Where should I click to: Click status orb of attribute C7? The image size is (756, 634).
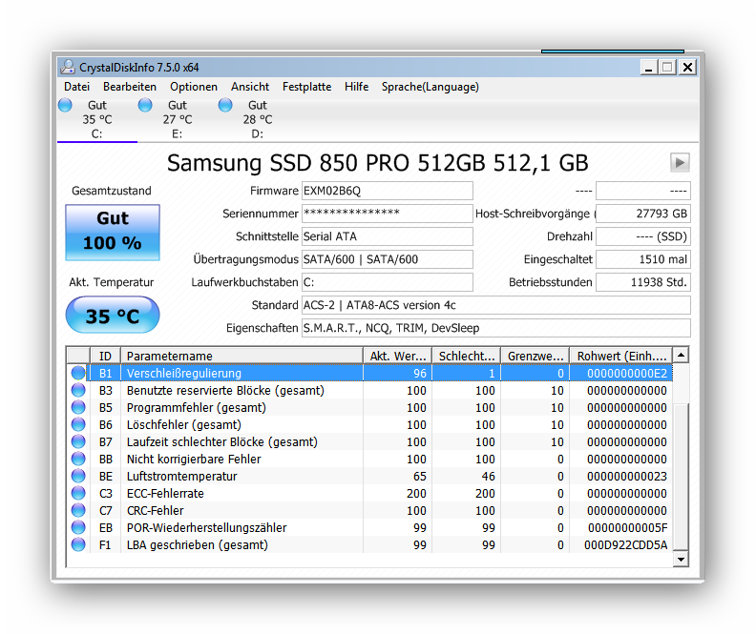pyautogui.click(x=78, y=510)
